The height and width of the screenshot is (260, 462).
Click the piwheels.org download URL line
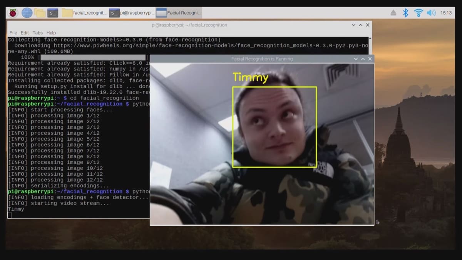191,45
